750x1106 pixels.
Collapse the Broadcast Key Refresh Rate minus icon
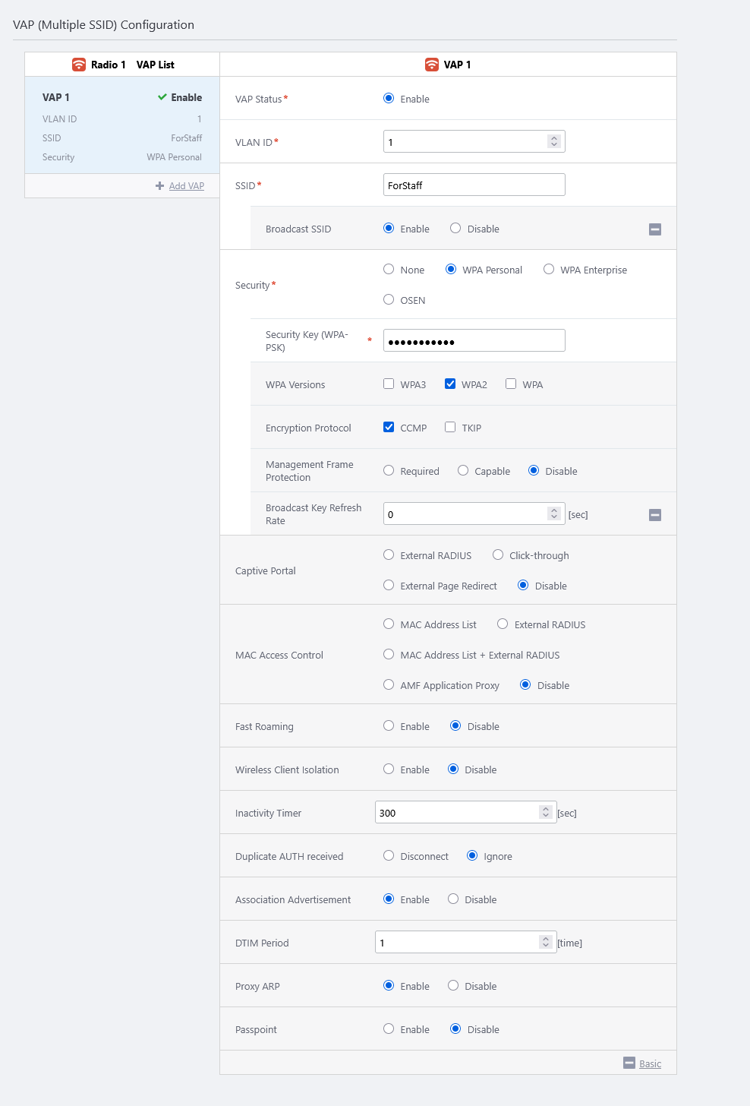(x=655, y=515)
